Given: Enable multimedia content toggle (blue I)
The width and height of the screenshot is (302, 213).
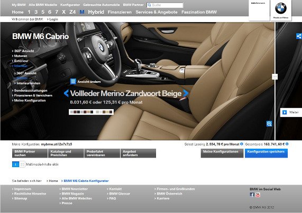Looking at the screenshot, I should (x=15, y=164).
